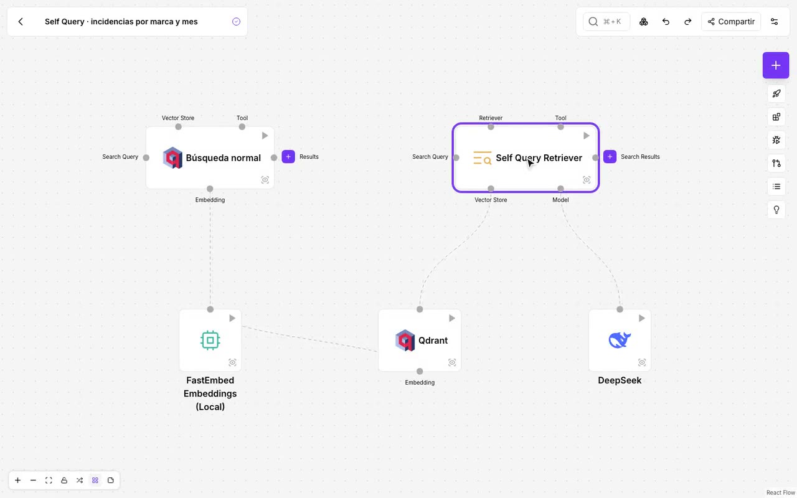The width and height of the screenshot is (797, 498).
Task: Click the shuffle auto-layout icon
Action: [80, 481]
